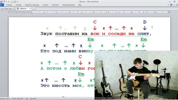Click the word 'юность' in last lyric line
Screen dimensions: 178x100
point(61,86)
